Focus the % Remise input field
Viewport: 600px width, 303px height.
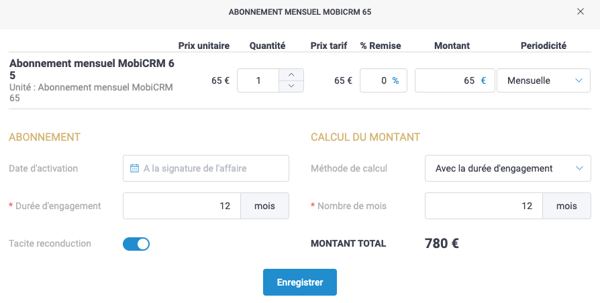click(376, 80)
